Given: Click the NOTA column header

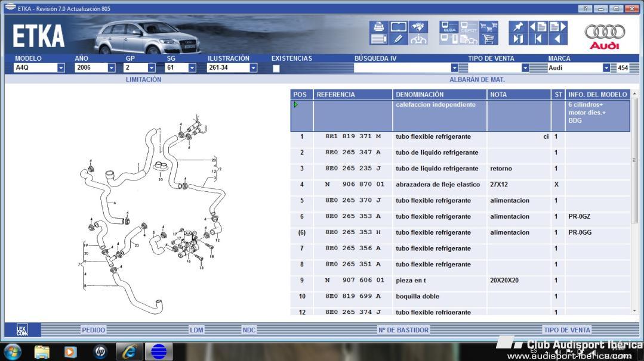Looking at the screenshot, I should [519, 95].
